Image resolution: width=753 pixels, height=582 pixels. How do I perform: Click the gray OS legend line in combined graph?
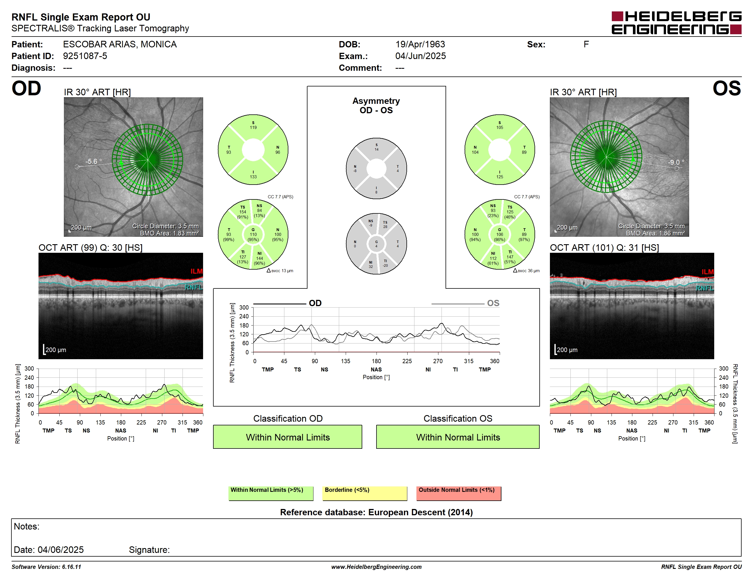click(x=458, y=304)
